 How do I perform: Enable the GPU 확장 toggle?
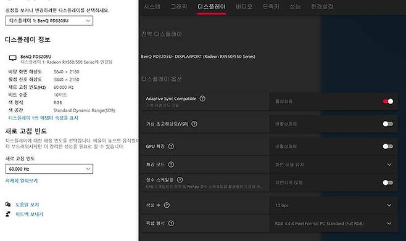coord(388,146)
